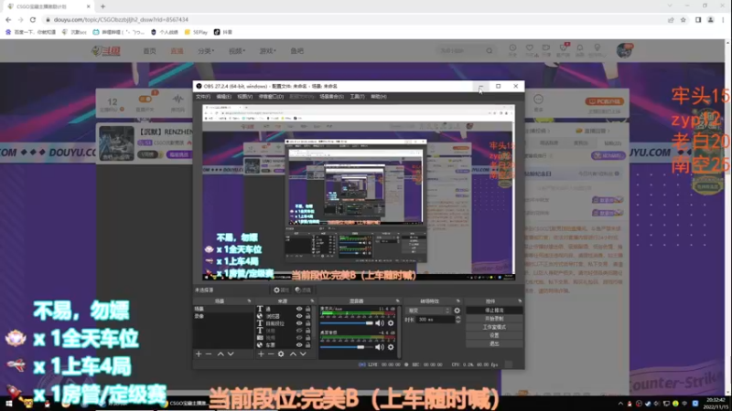Expand Douyu 分类 category dropdown

point(206,51)
